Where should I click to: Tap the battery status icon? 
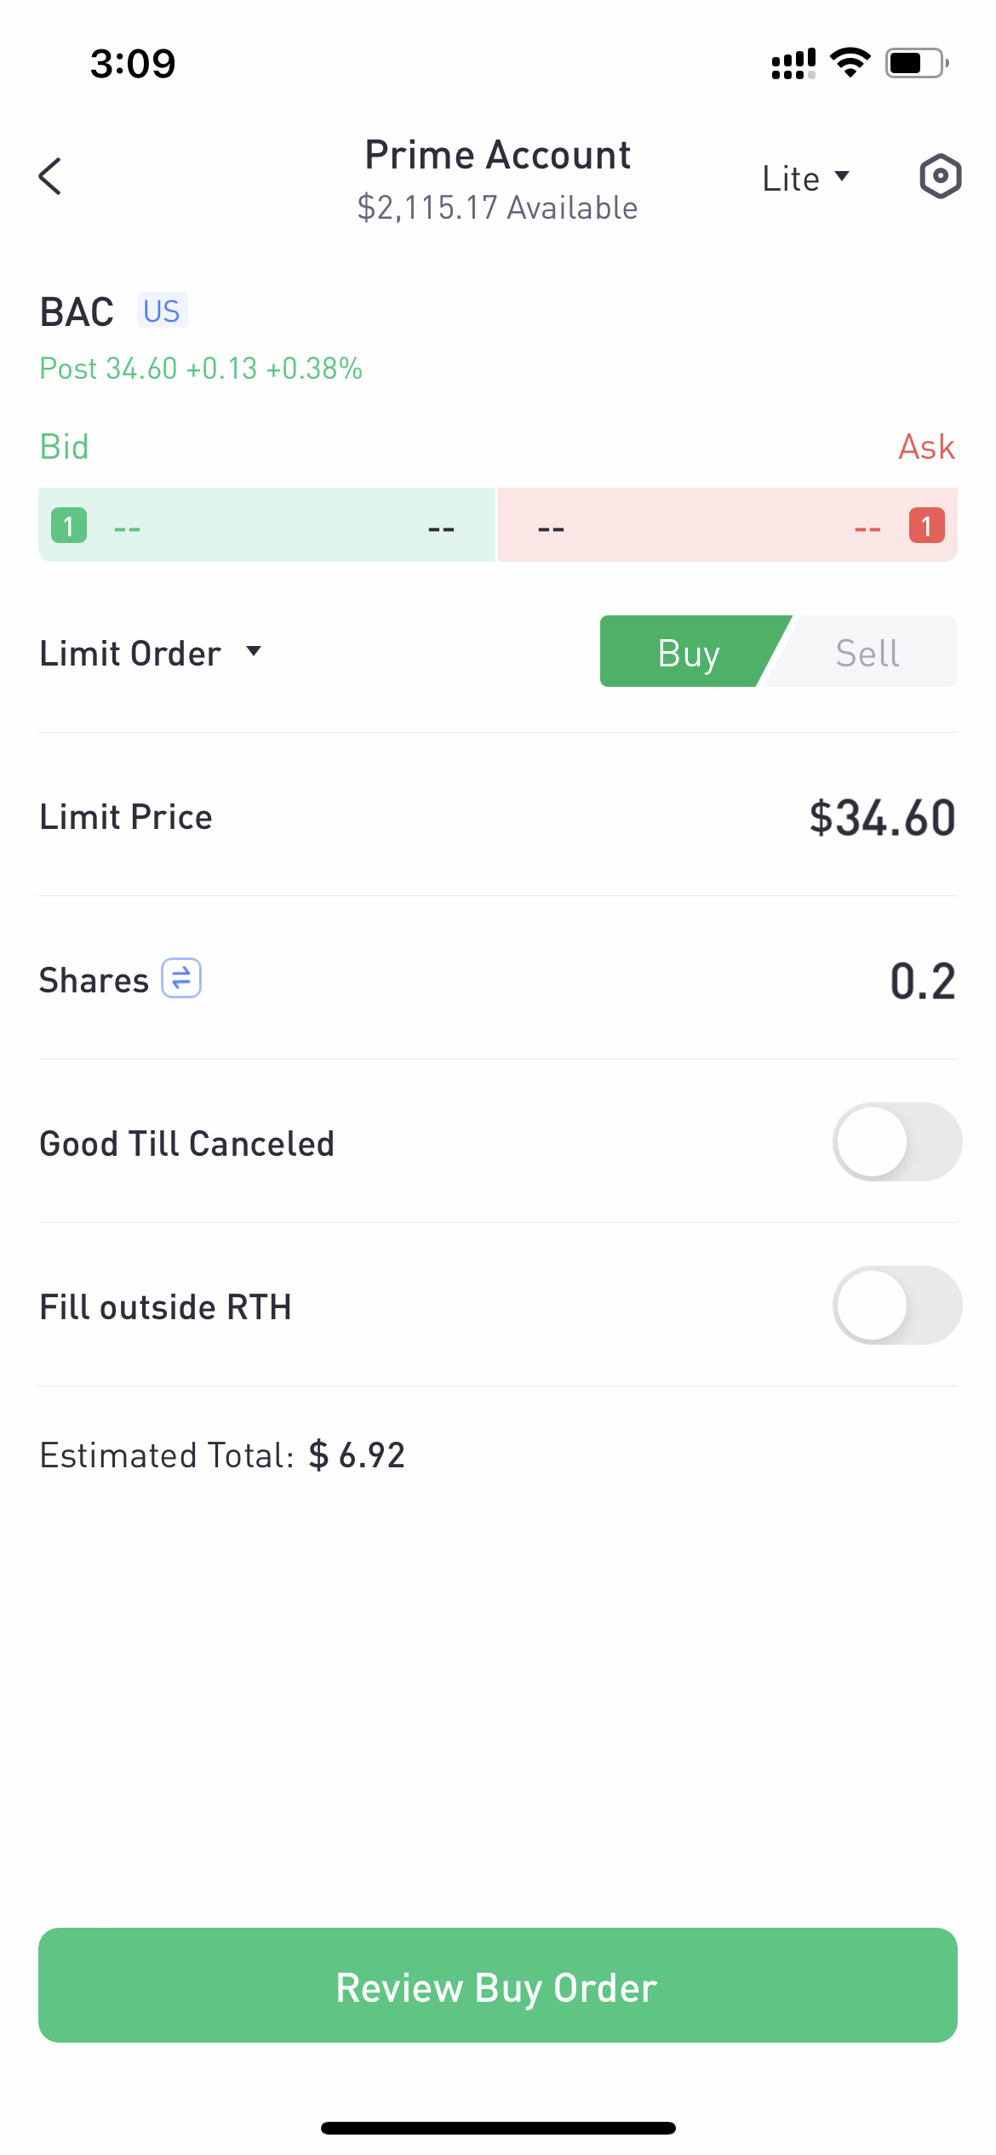click(x=916, y=64)
